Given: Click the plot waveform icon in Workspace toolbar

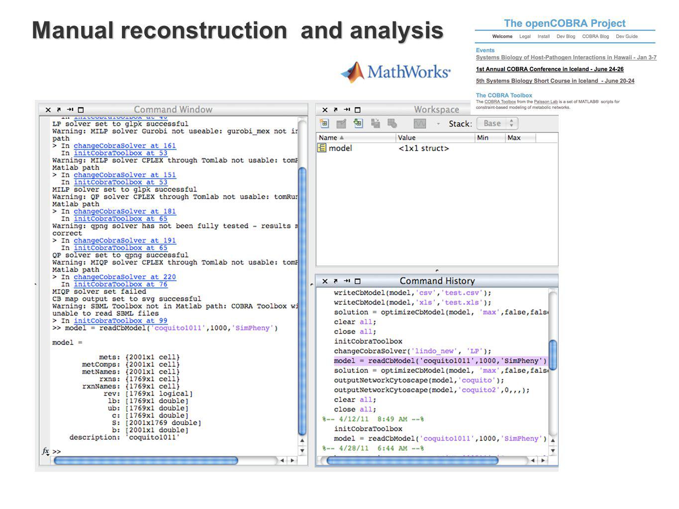Looking at the screenshot, I should pos(420,123).
